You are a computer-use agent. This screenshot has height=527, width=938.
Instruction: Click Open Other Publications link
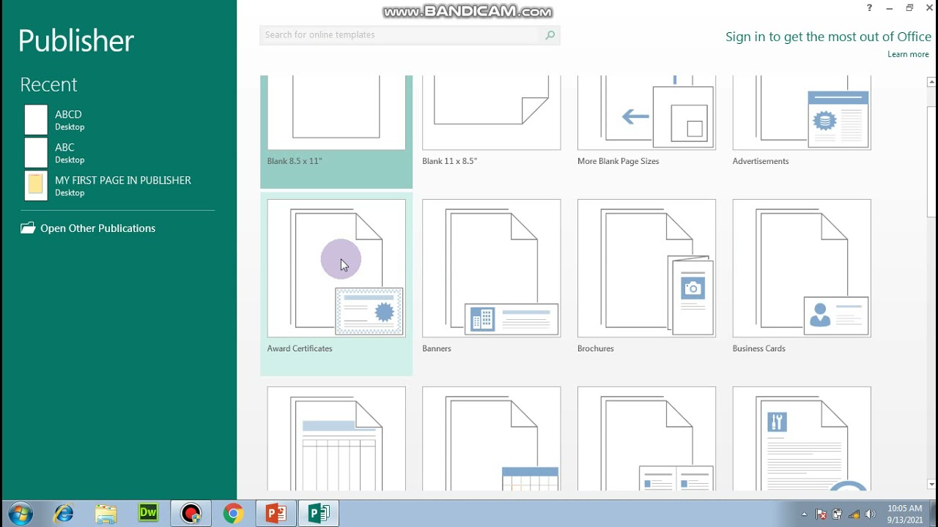(97, 228)
